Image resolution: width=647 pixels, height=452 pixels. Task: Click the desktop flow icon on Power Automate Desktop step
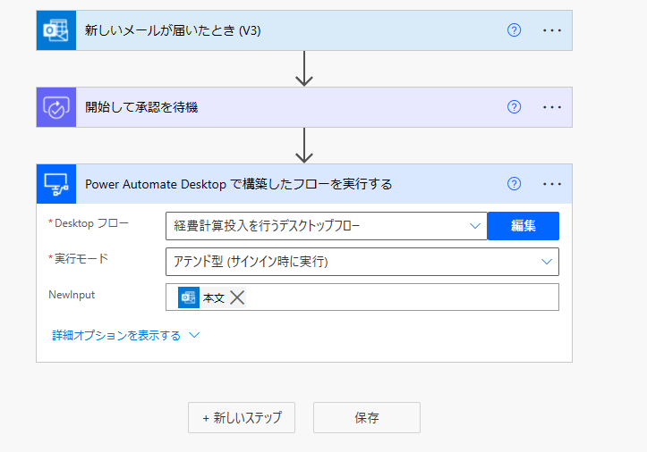click(x=56, y=184)
